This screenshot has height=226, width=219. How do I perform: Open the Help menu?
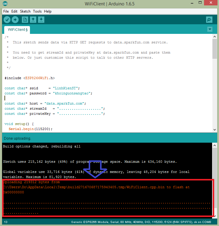point(48,11)
